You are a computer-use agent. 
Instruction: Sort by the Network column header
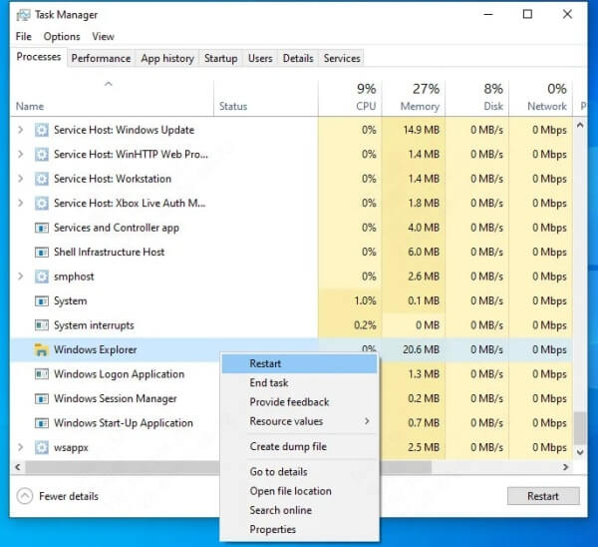[541, 98]
